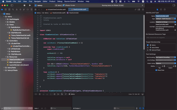Viewport: 177px width, 110px height.
Task: Expand the Resources folder
Action: coord(6,57)
